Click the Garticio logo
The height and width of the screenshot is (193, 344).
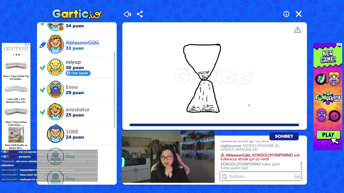click(77, 14)
